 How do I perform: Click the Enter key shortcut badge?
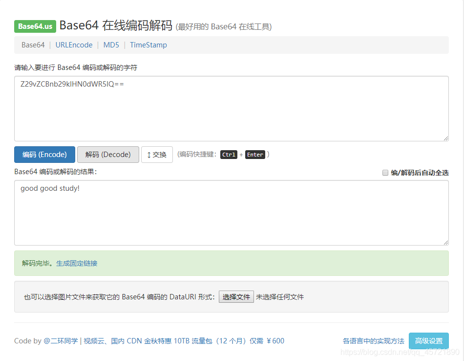255,155
